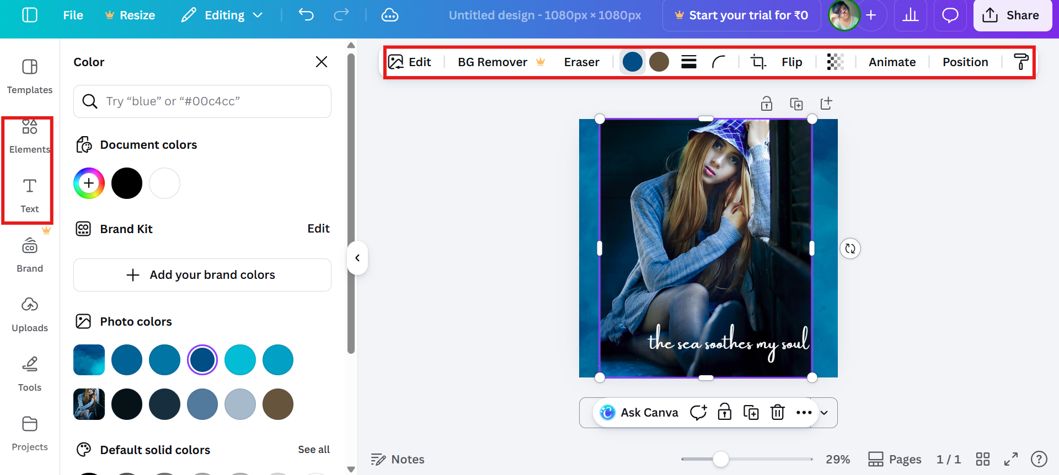This screenshot has height=475, width=1059.
Task: Click the Share button
Action: pyautogui.click(x=1012, y=15)
